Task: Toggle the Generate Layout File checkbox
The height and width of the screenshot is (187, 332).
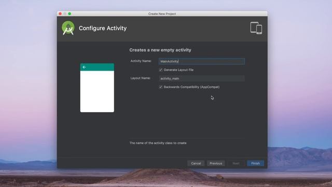Action: 161,70
